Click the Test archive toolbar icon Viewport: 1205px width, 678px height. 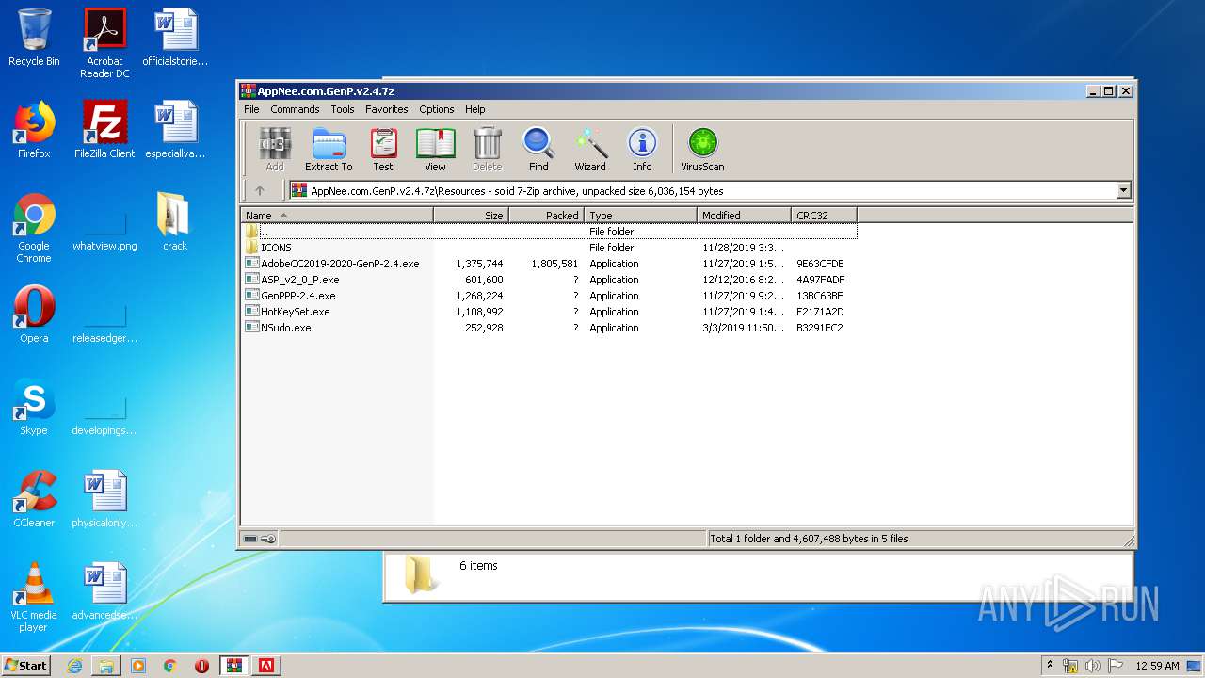coord(383,150)
